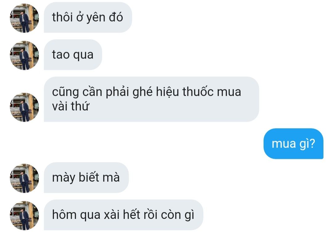The width and height of the screenshot is (333, 234).
Task: Tap the 'cũng cần phải ghé hiệu thuốc' message bubble
Action: pos(151,99)
